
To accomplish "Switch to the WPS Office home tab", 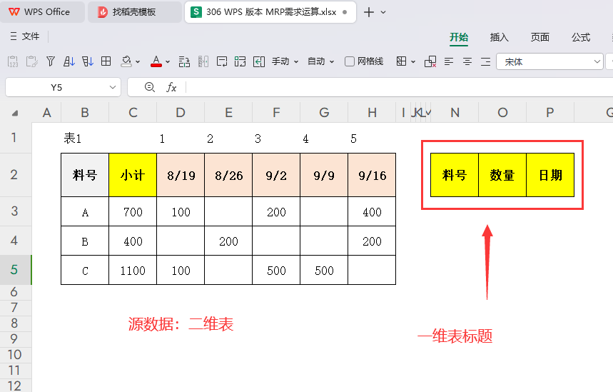I will [42, 12].
